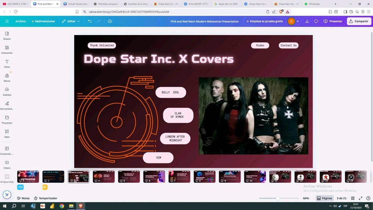373x210 pixels.
Task: Open the Proyectos folder panel
Action: (x=7, y=119)
